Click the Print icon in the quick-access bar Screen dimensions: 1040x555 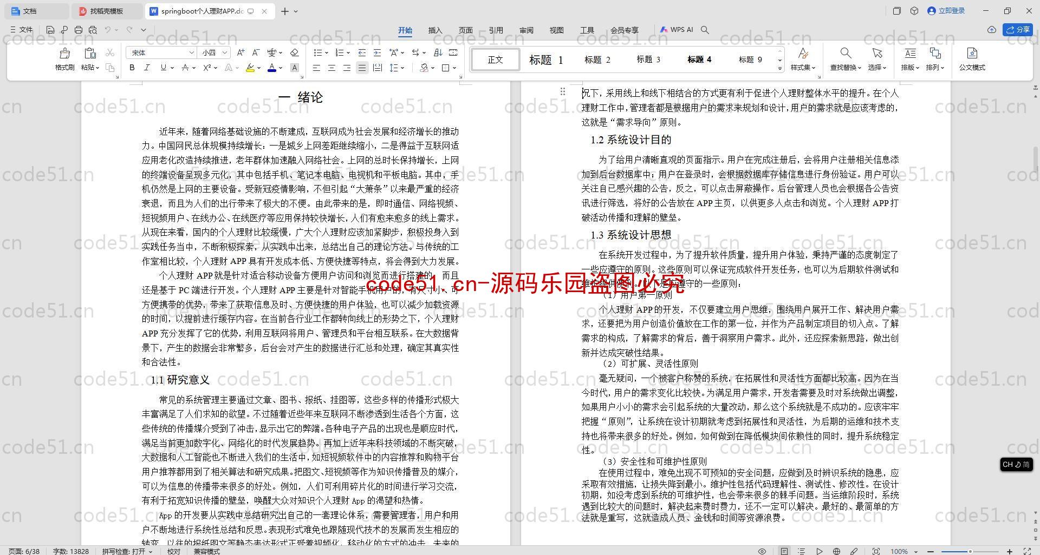coord(79,30)
